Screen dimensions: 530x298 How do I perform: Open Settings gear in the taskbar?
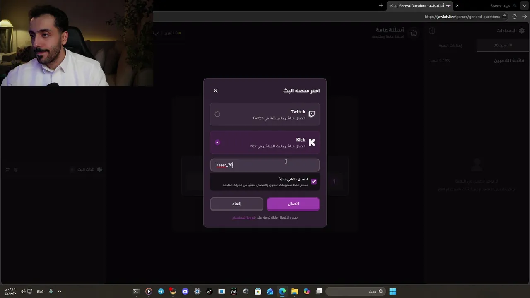coord(197,291)
